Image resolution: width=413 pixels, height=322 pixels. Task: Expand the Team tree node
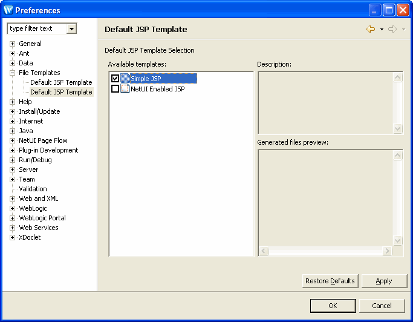(x=12, y=179)
